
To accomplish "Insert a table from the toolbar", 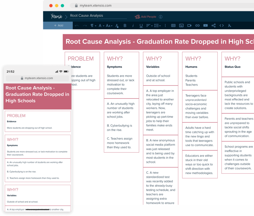I will [173, 26].
